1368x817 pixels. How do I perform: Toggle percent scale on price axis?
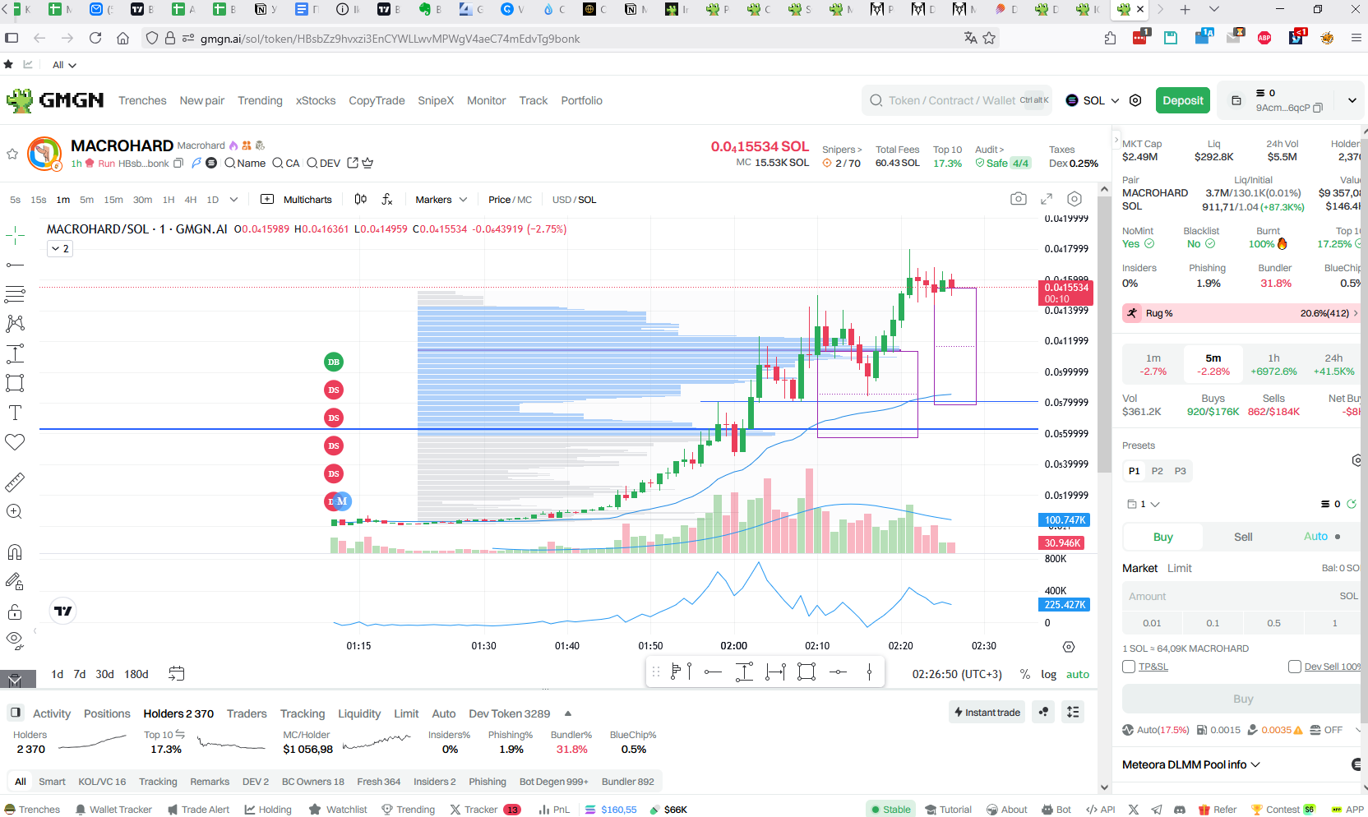coord(1024,674)
